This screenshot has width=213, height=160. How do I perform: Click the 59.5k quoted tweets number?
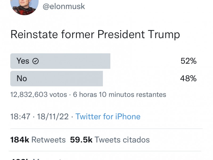81,140
